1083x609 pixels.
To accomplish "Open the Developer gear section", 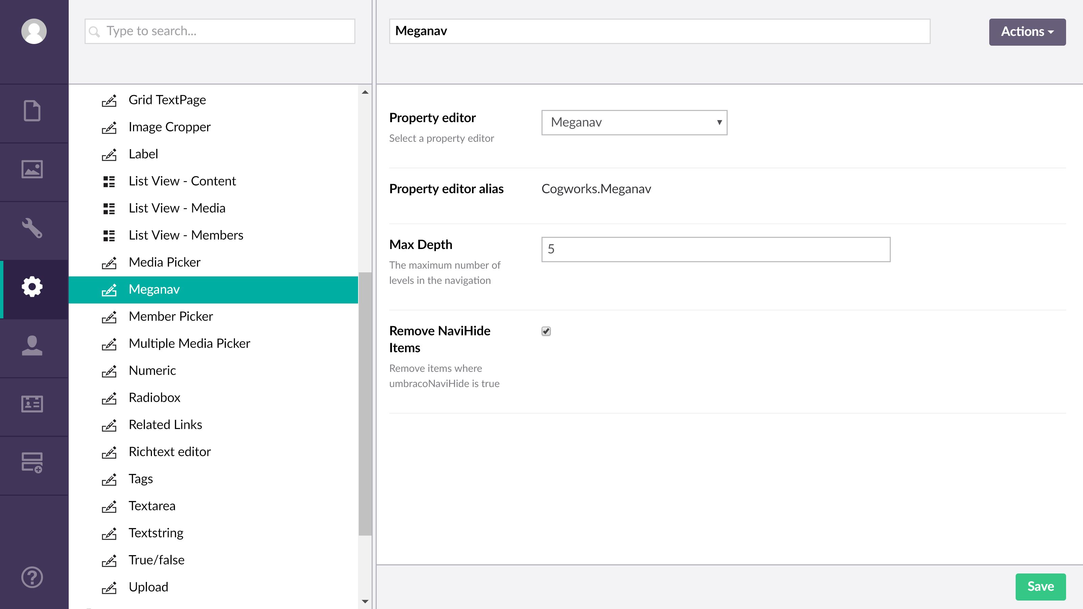I will (x=32, y=287).
